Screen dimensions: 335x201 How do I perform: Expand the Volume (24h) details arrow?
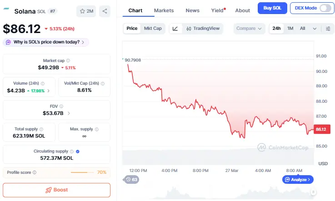point(49,91)
